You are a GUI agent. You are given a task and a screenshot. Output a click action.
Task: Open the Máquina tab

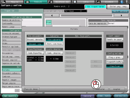[x=12, y=2]
